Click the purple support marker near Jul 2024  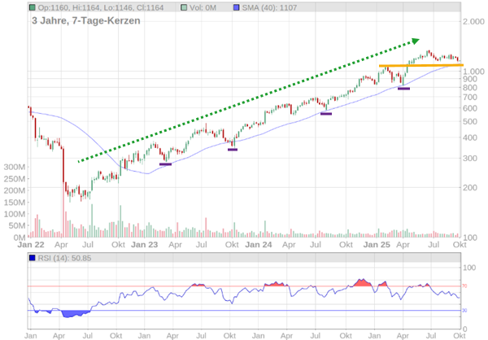click(x=326, y=114)
